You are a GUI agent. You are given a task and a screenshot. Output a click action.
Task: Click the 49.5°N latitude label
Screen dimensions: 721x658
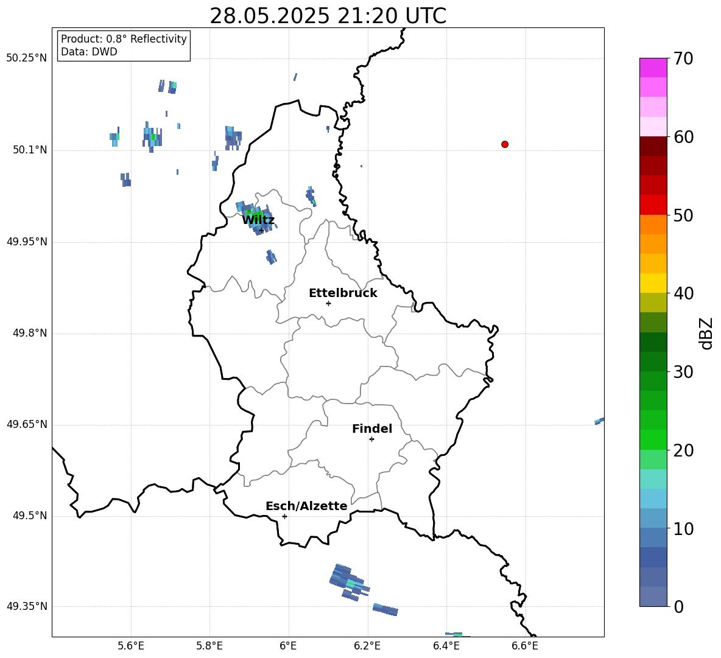[x=30, y=516]
